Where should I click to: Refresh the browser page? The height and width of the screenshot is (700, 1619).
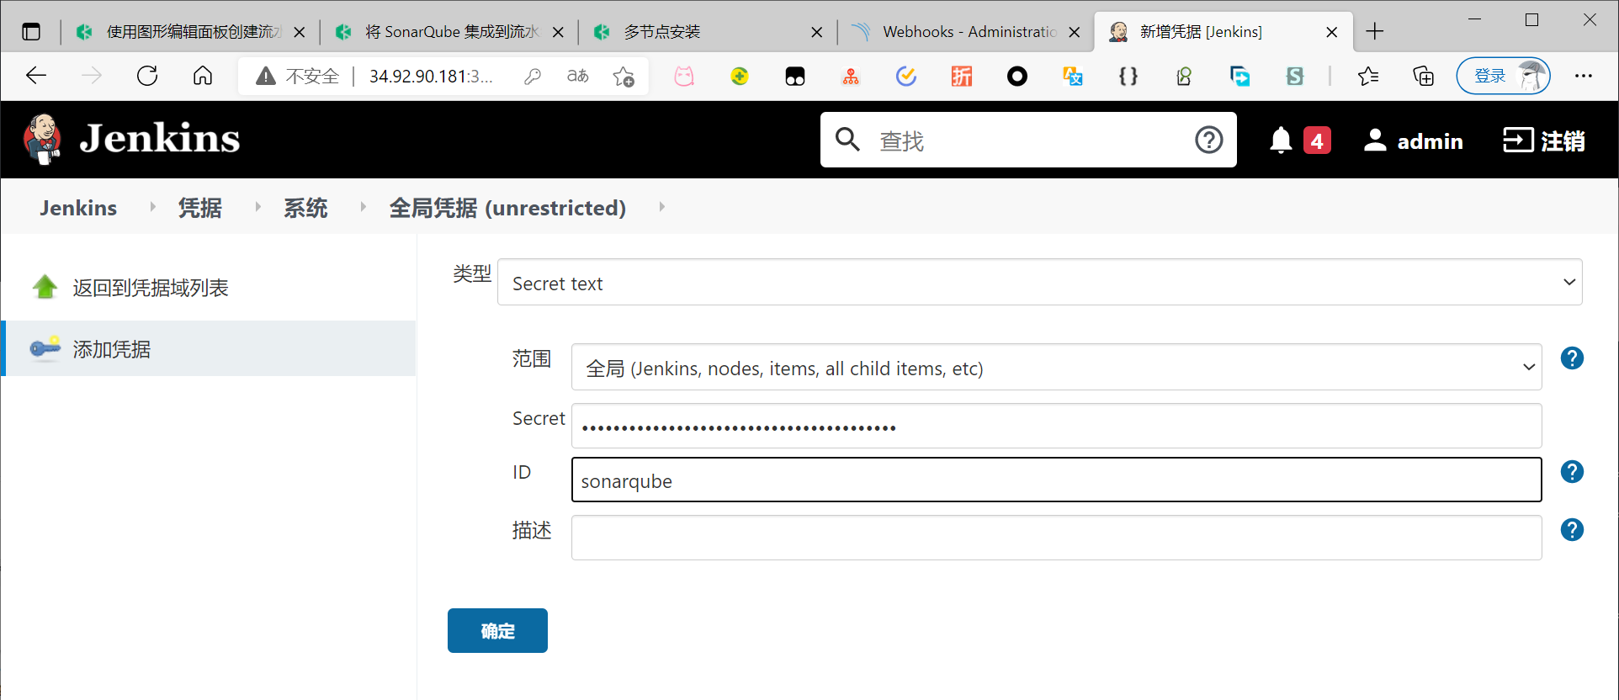[x=147, y=77]
